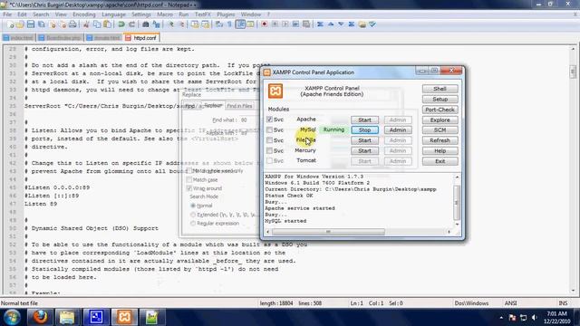Save all open files icon

tap(42, 24)
